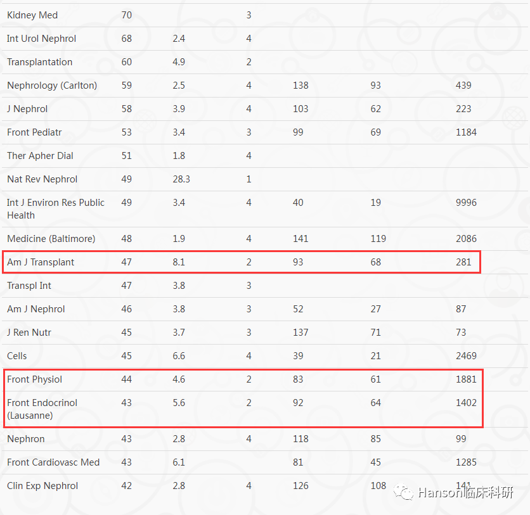Click value 8.1 in Am J Transplant row
This screenshot has width=530, height=515.
pyautogui.click(x=179, y=262)
